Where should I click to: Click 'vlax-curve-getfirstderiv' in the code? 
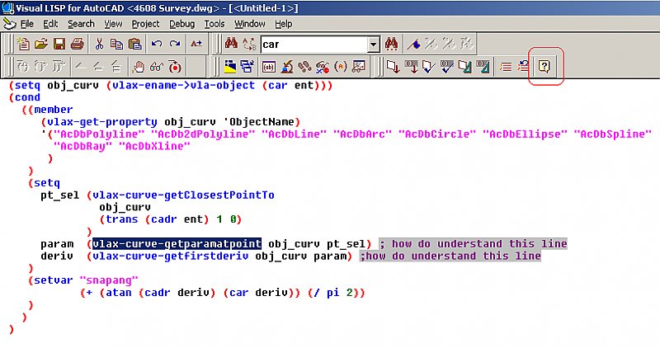point(171,256)
